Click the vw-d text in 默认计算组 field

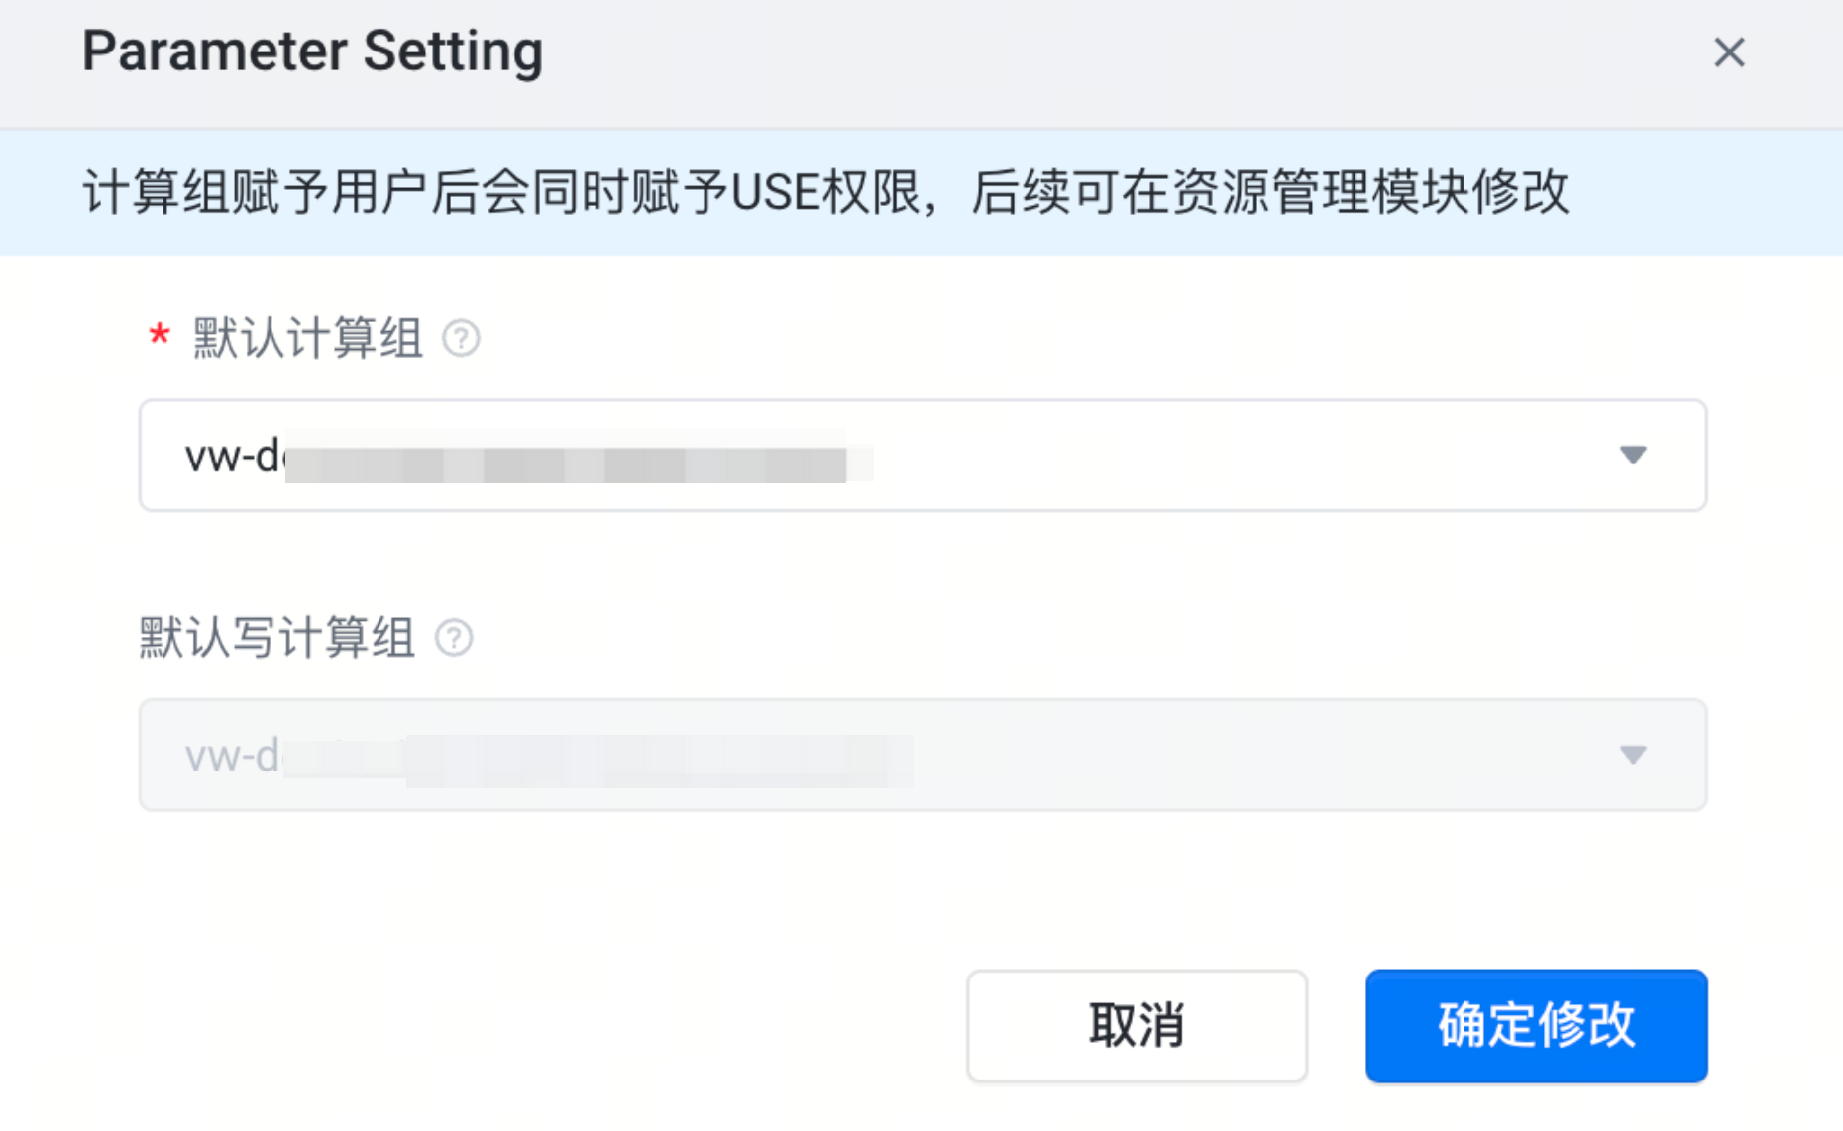232,457
